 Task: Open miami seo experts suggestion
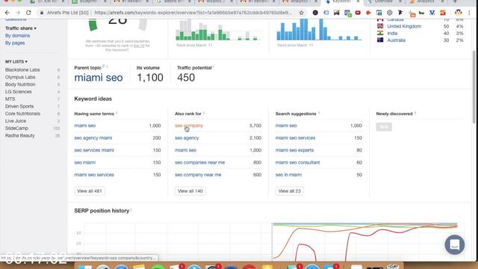pos(294,150)
